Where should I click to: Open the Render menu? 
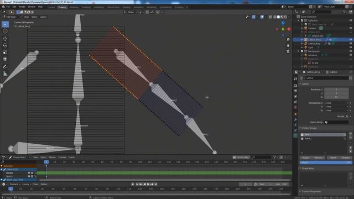pyautogui.click(x=22, y=7)
